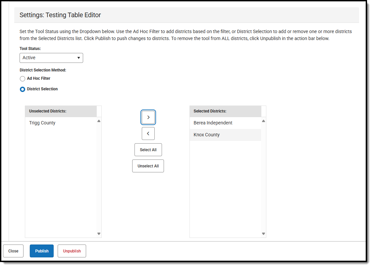
Task: Click the left arrow move button
Action: (x=148, y=134)
